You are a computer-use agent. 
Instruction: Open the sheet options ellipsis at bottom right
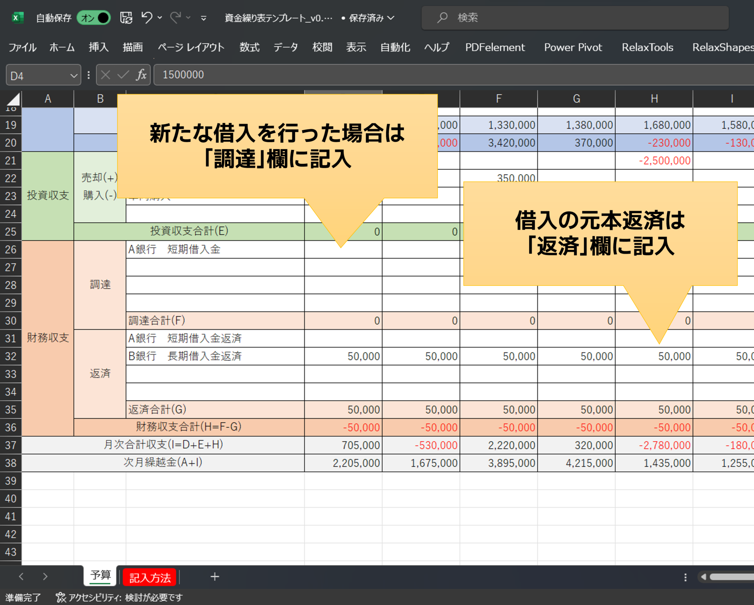686,577
